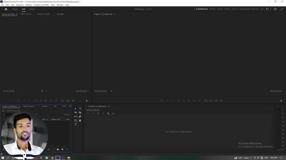Viewport: 286px width, 160px height.
Task: Go to the Export page
Action: pyautogui.click(x=32, y=9)
